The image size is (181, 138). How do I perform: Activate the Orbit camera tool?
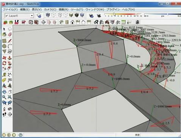[x=4, y=92]
